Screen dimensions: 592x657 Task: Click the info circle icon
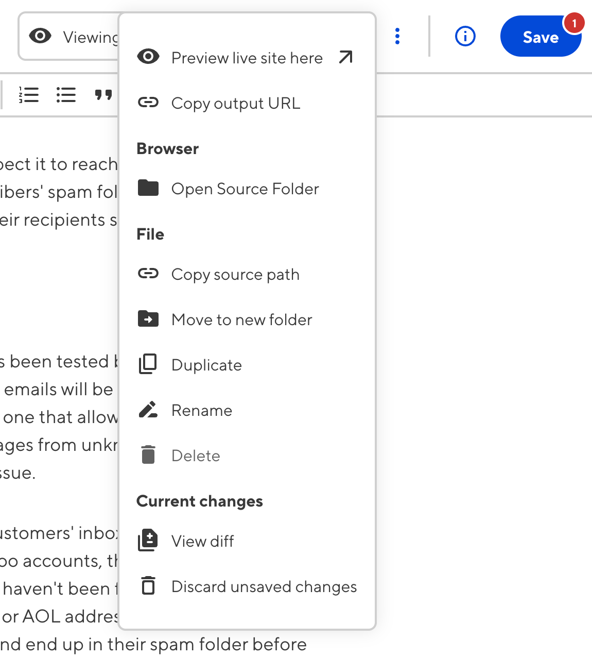465,37
